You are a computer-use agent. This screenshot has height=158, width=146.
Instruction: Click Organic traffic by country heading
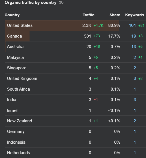[31, 2]
